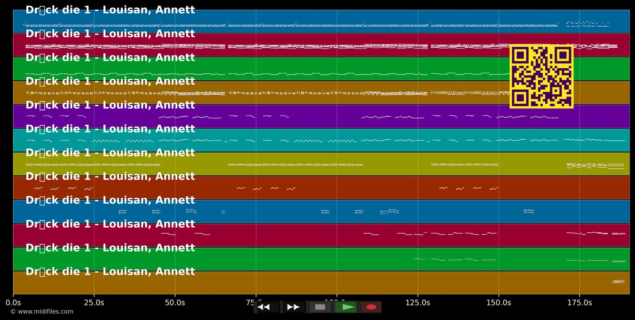Click the 175.0s time axis label
Screen dimensions: 635x320
pyautogui.click(x=580, y=303)
